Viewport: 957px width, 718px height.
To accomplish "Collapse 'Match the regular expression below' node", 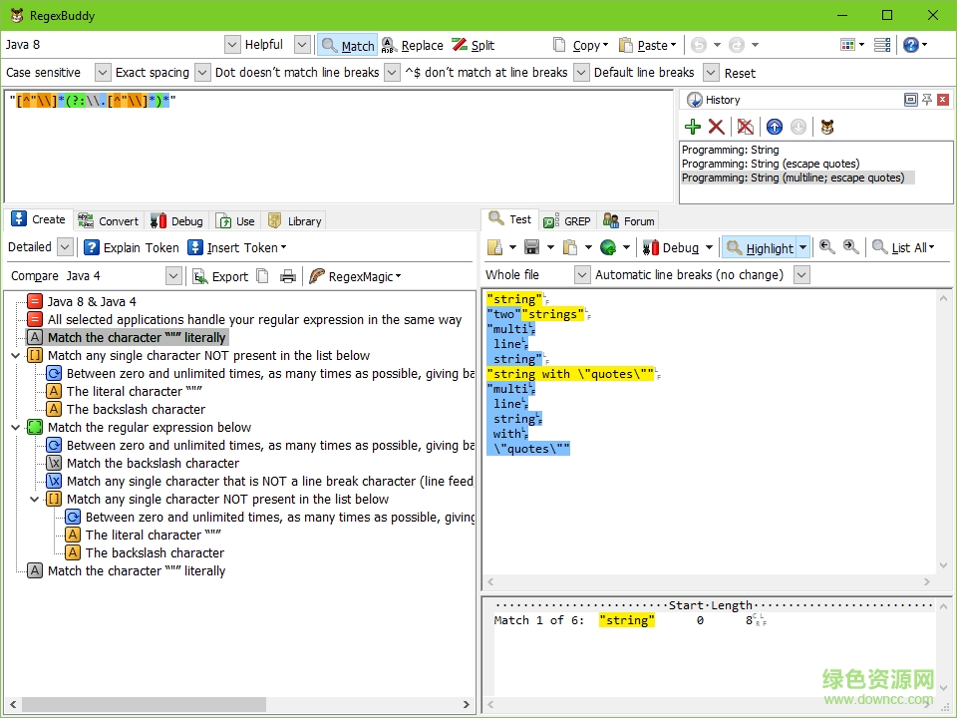I will tap(15, 427).
